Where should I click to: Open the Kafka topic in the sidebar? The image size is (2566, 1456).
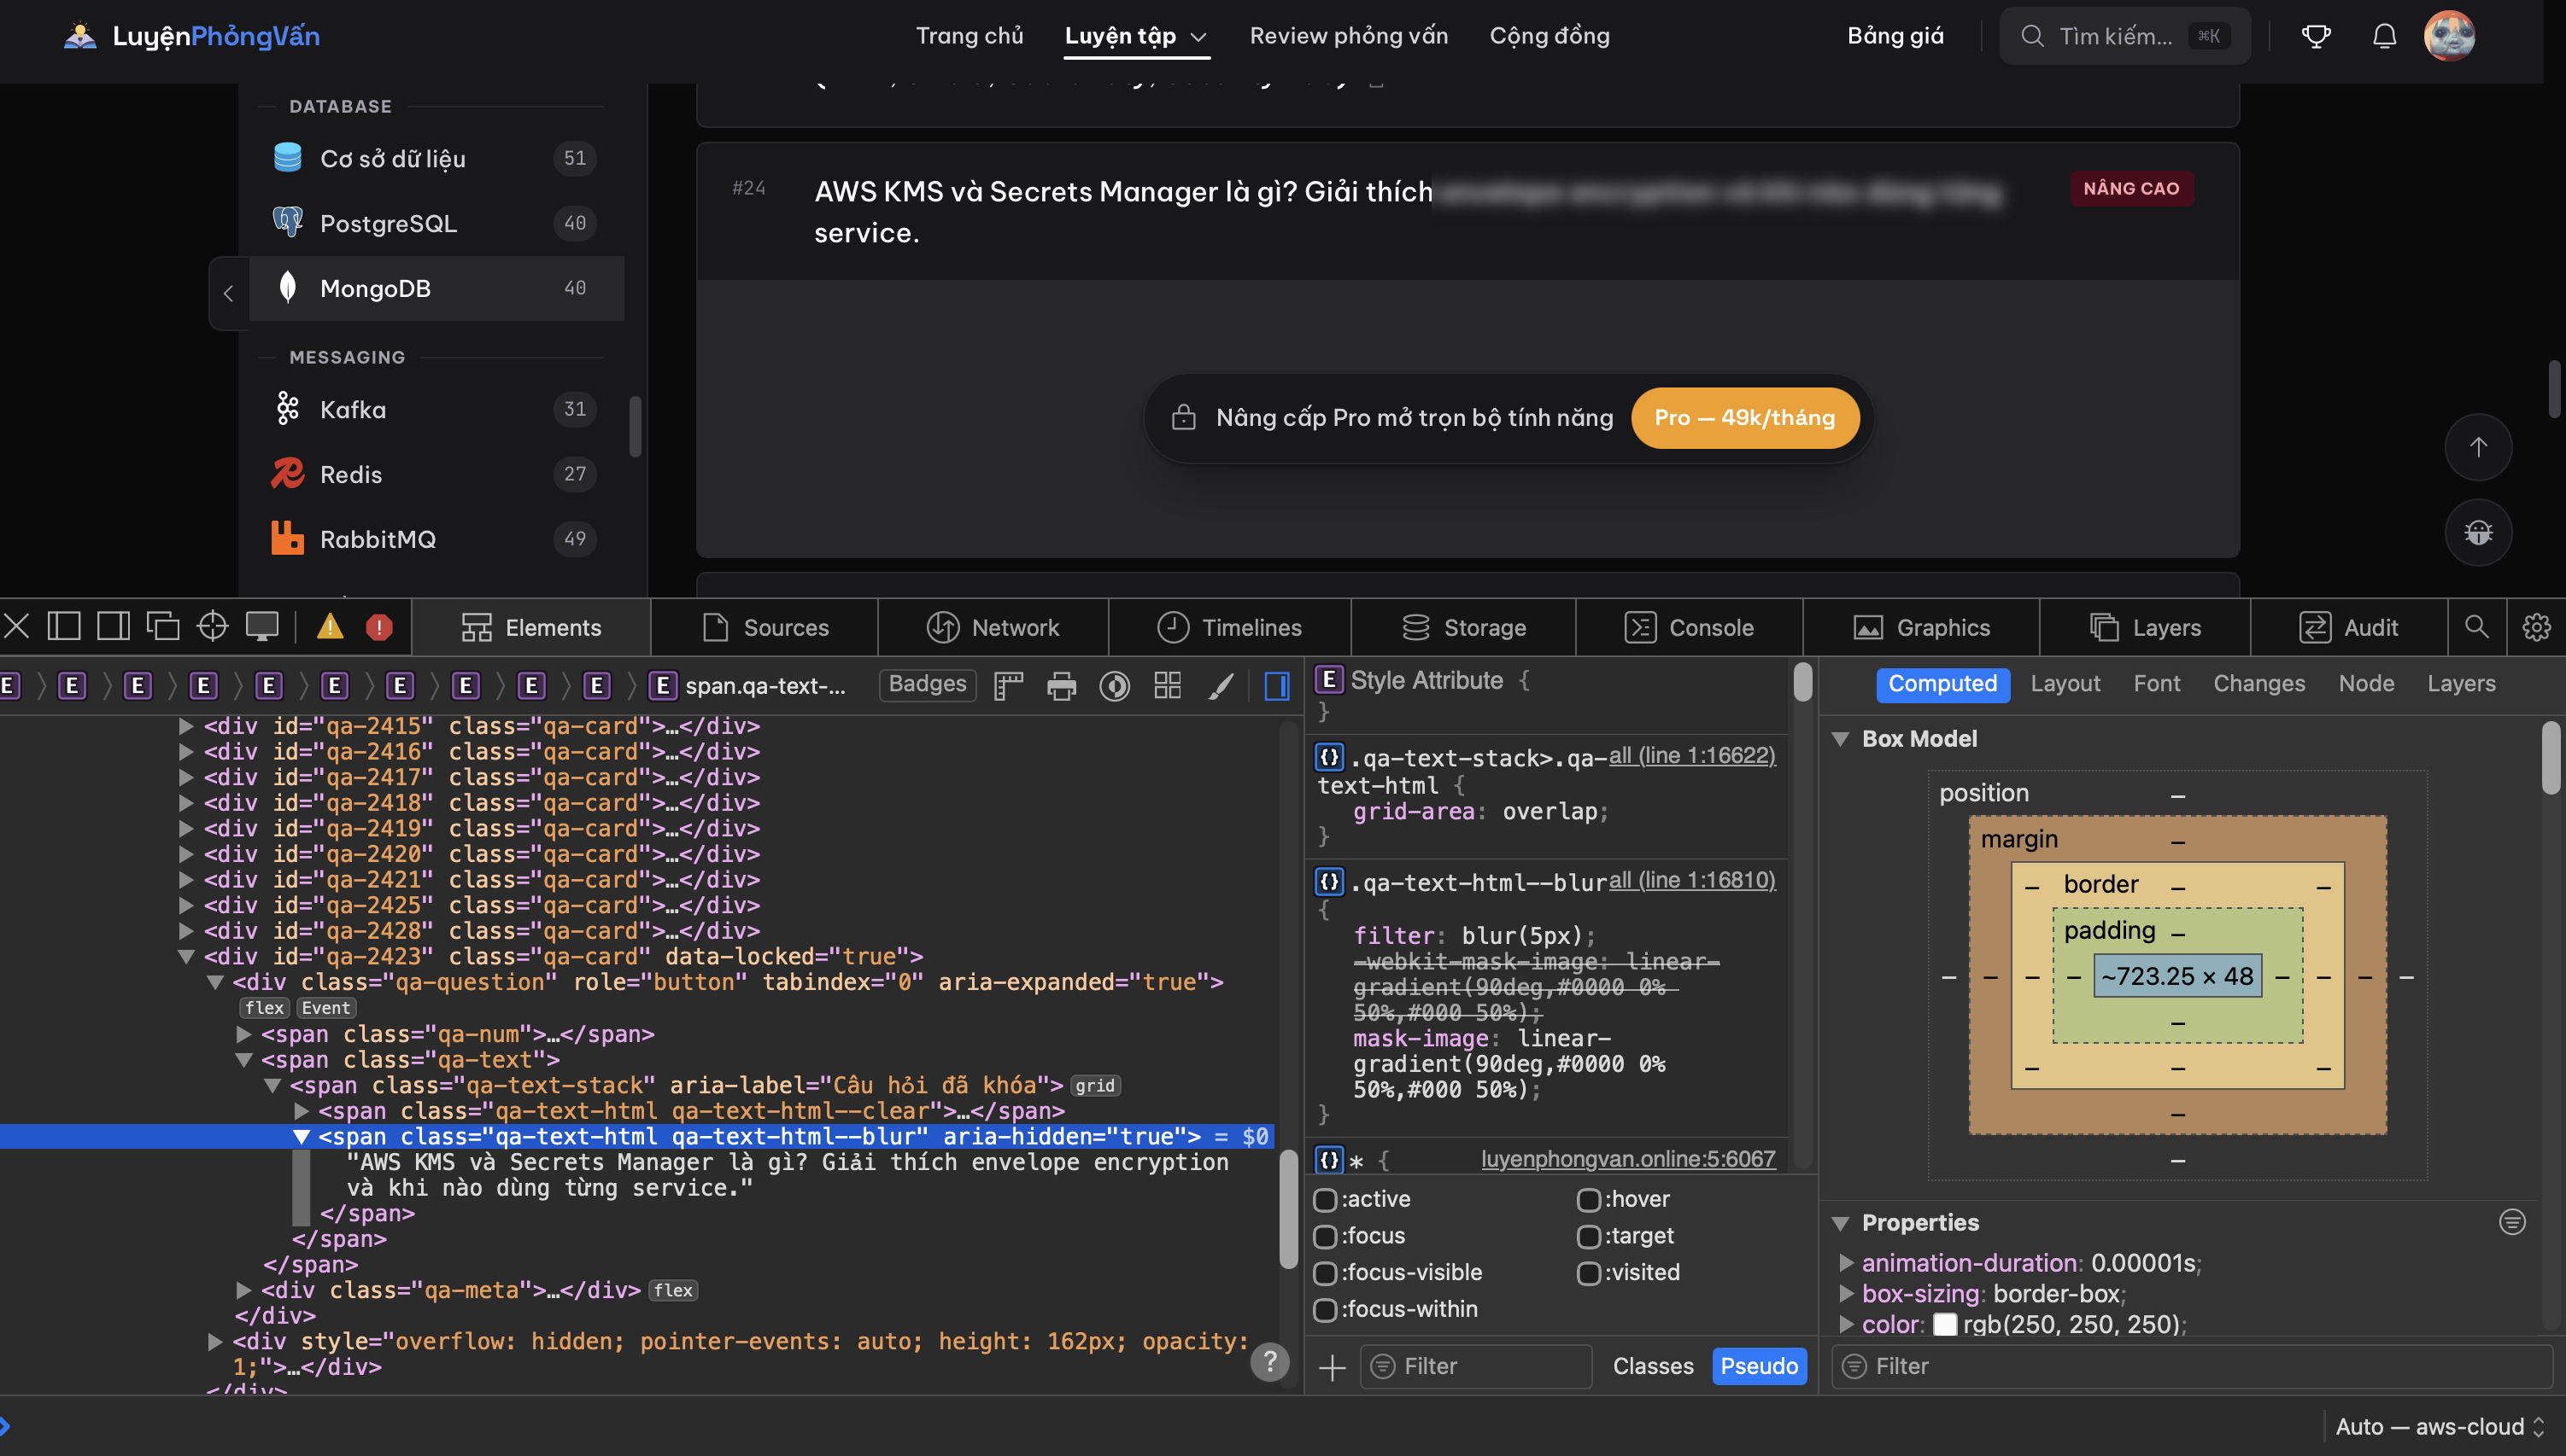[x=436, y=409]
